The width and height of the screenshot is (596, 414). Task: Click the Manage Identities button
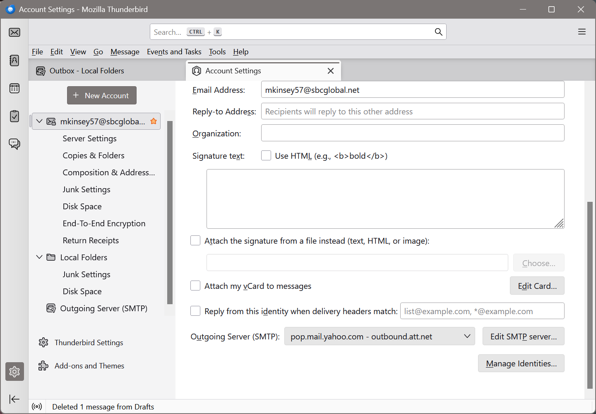point(521,363)
